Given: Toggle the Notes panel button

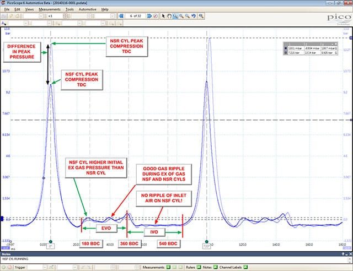Looking at the screenshot, I should pos(216,267).
